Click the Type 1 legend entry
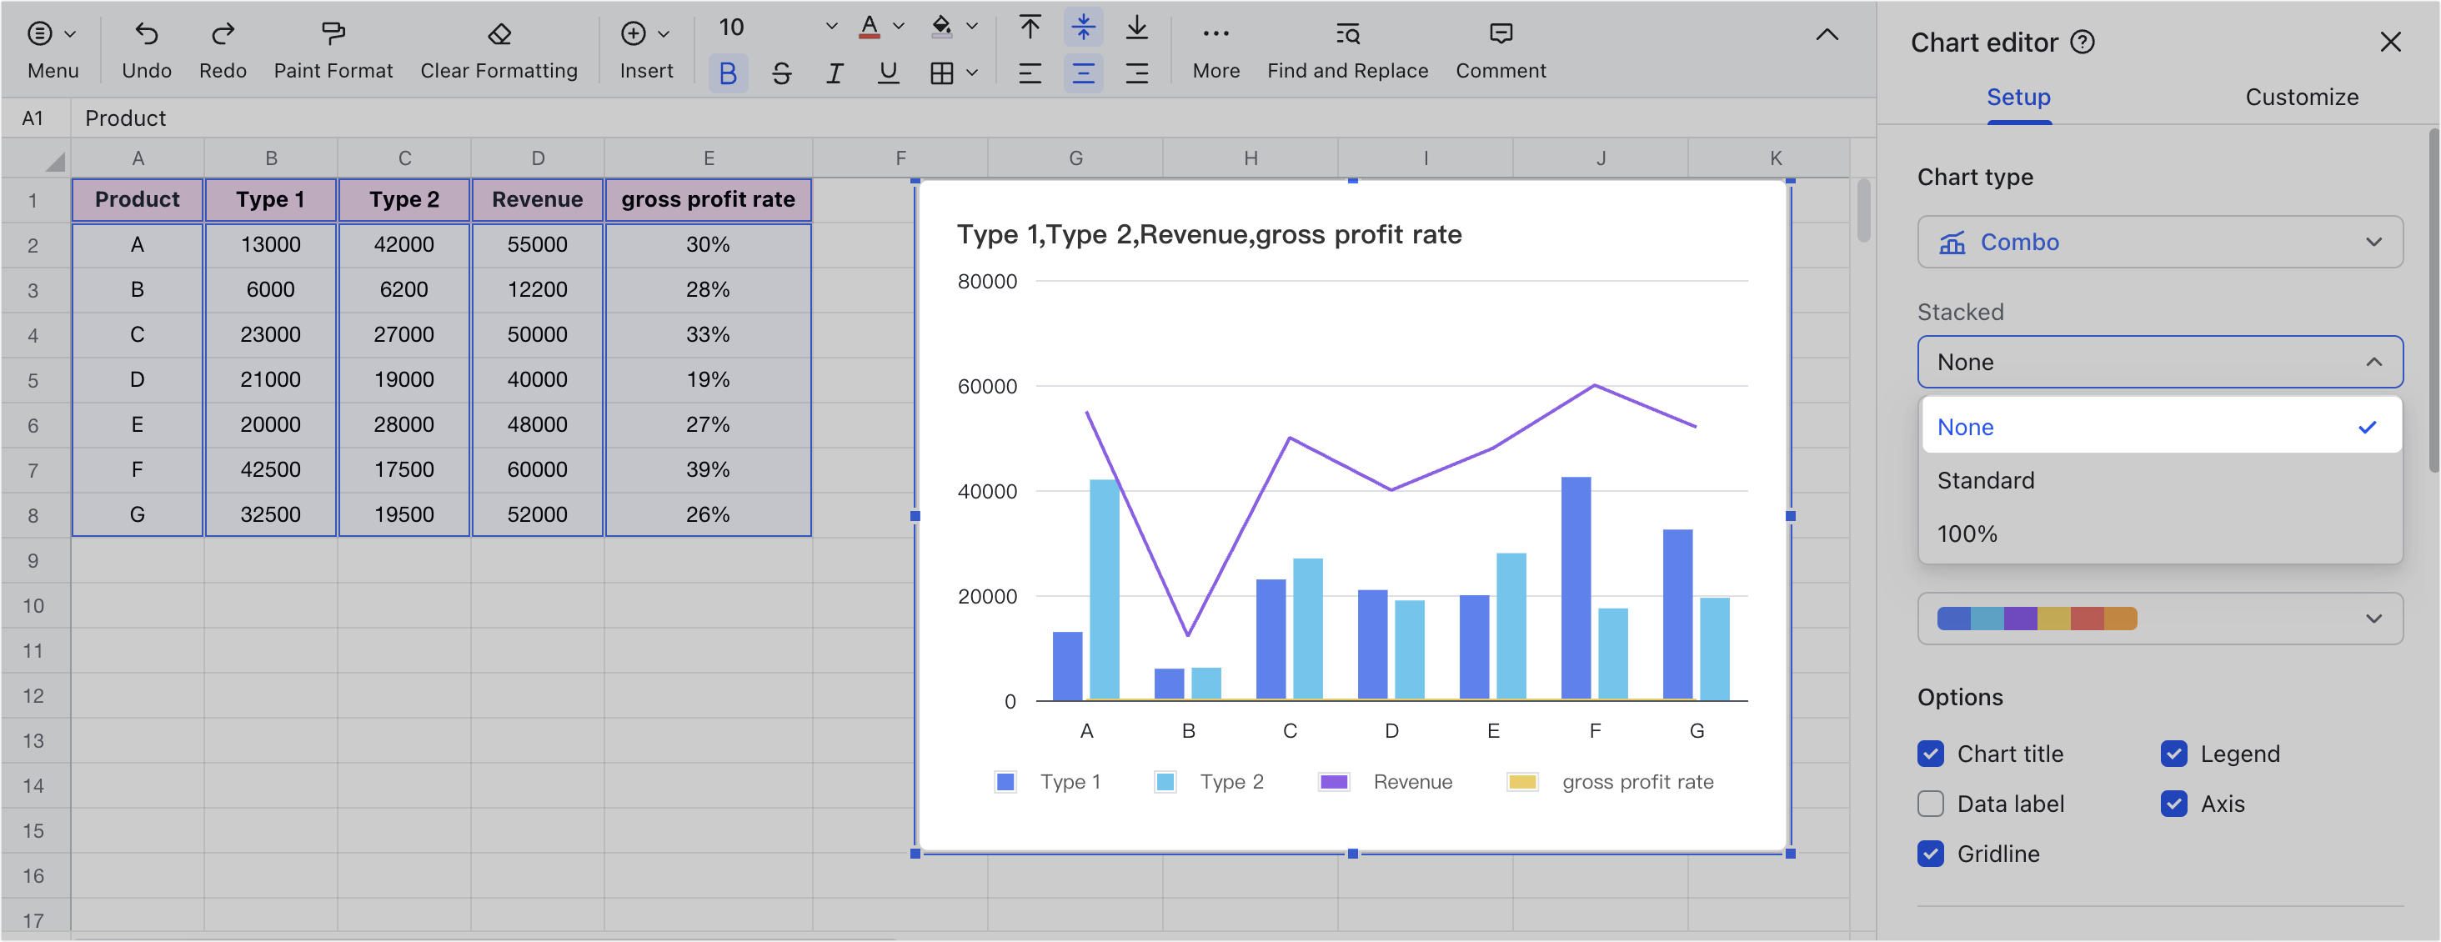The height and width of the screenshot is (942, 2441). [x=1047, y=782]
